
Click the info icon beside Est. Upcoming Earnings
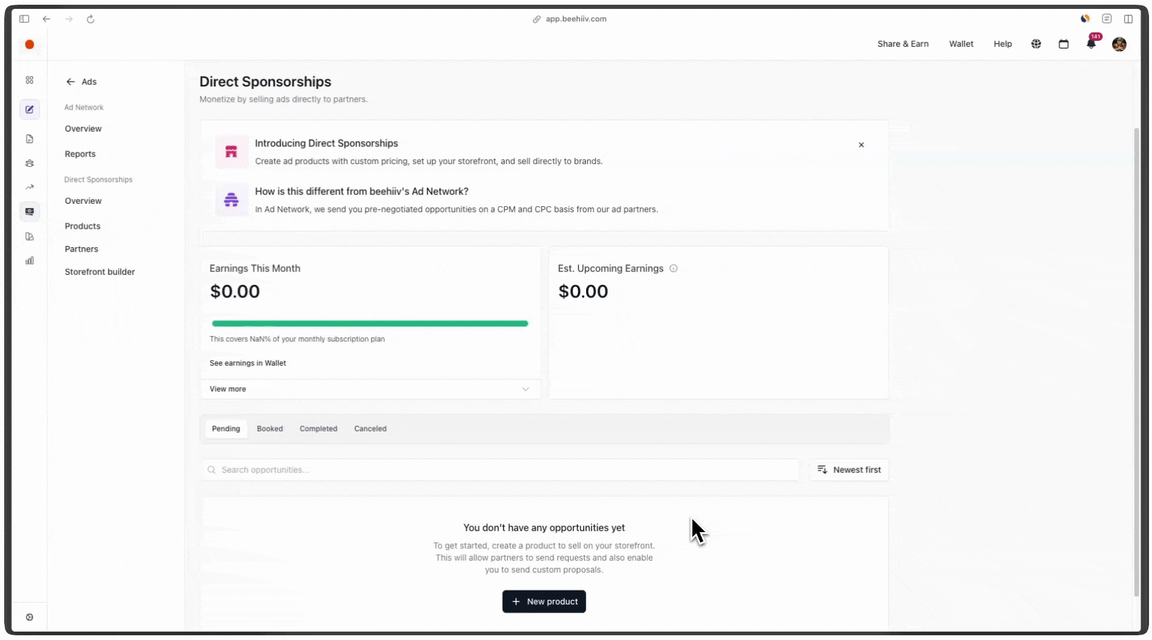(x=673, y=268)
